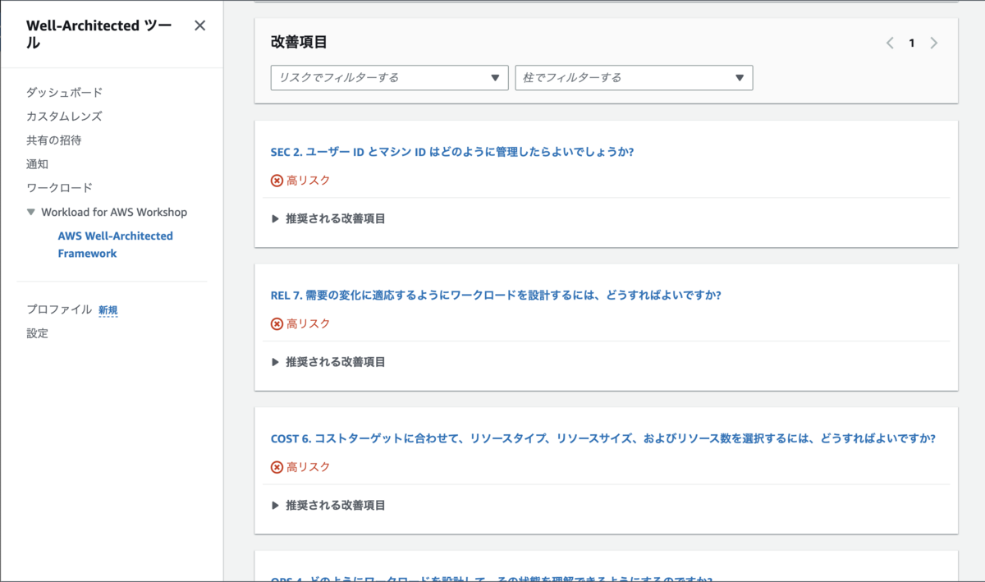Open ダッシュボード in the sidebar
Screen dimensions: 985x582
pos(64,93)
